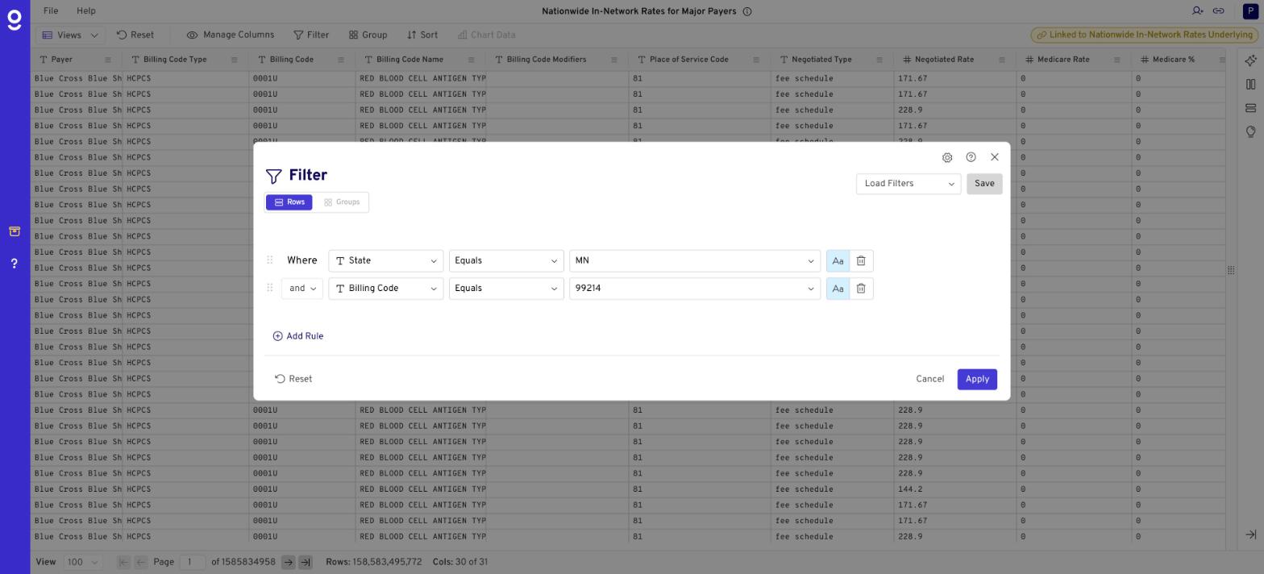This screenshot has height=574, width=1264.
Task: Open the question mark help in left sidebar
Action: 15,264
